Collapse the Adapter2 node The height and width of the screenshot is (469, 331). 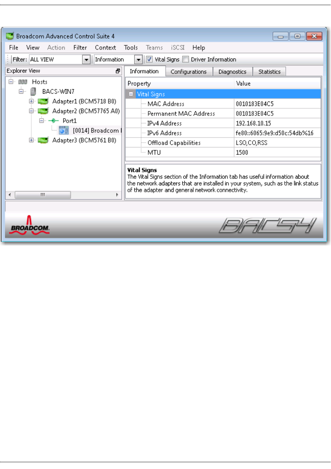tap(31, 111)
